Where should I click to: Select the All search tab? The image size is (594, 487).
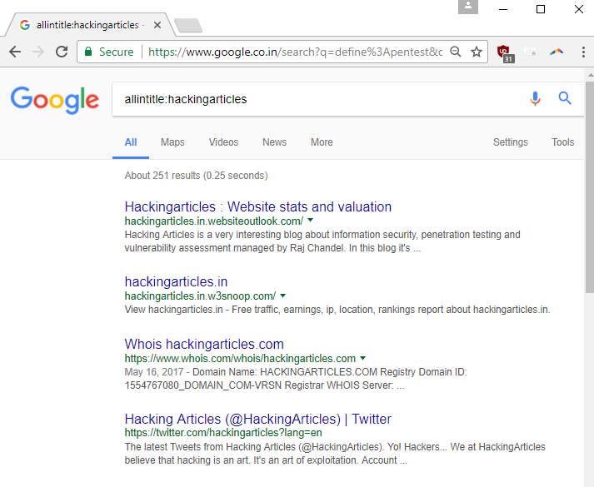click(131, 142)
